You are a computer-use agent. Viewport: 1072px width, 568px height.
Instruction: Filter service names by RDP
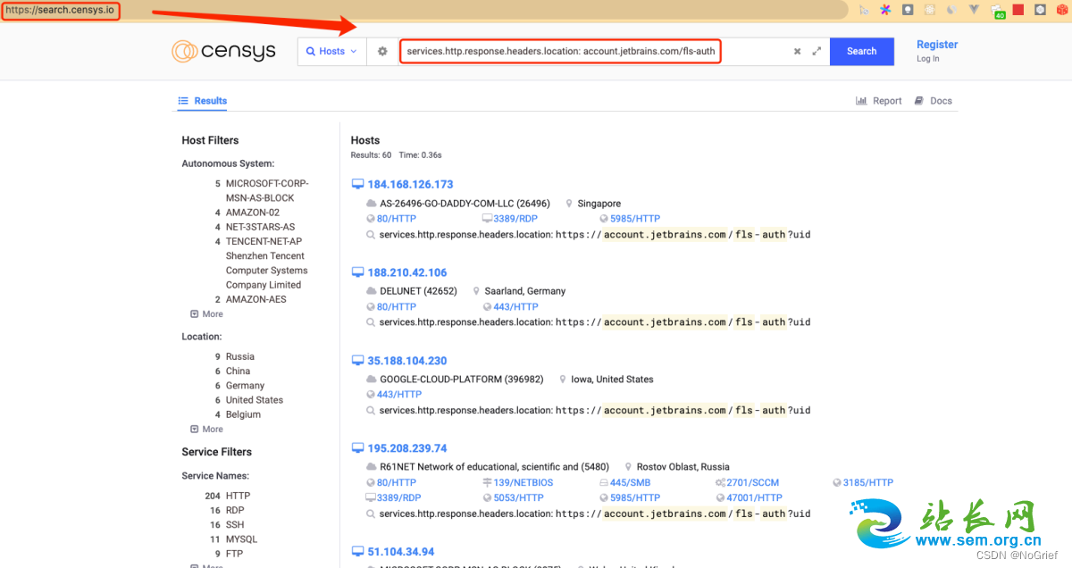point(235,510)
